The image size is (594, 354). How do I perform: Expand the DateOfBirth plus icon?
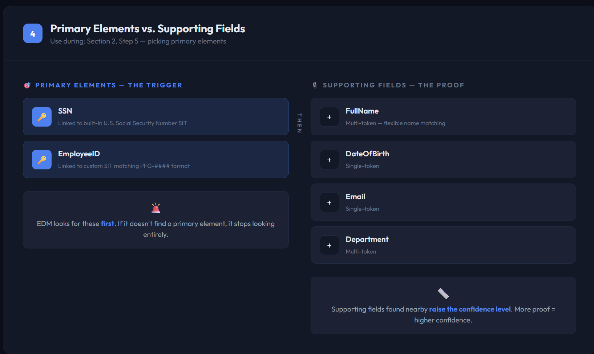[x=330, y=160]
